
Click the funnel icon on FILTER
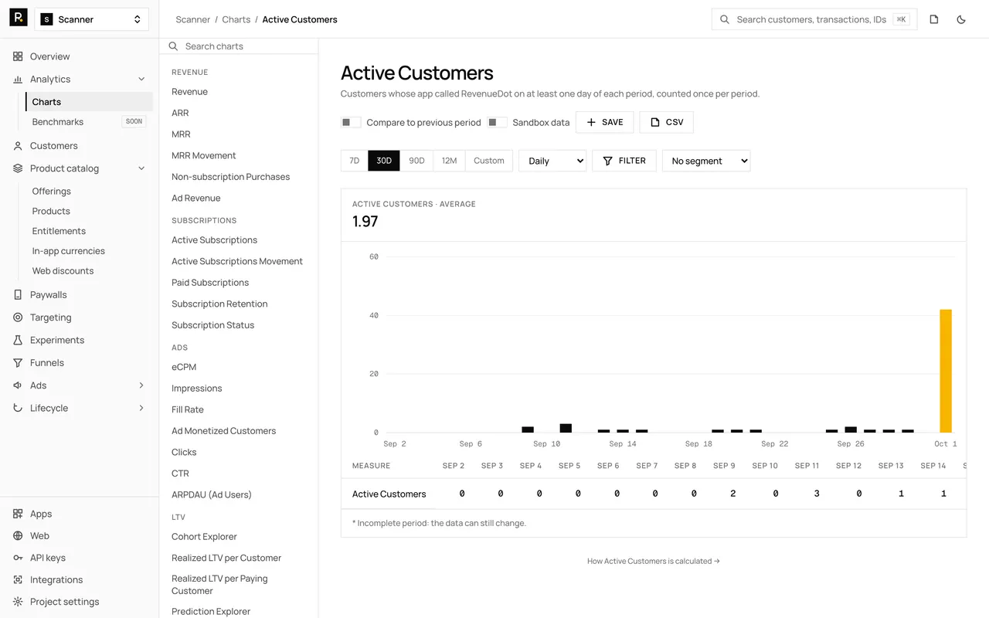(608, 161)
